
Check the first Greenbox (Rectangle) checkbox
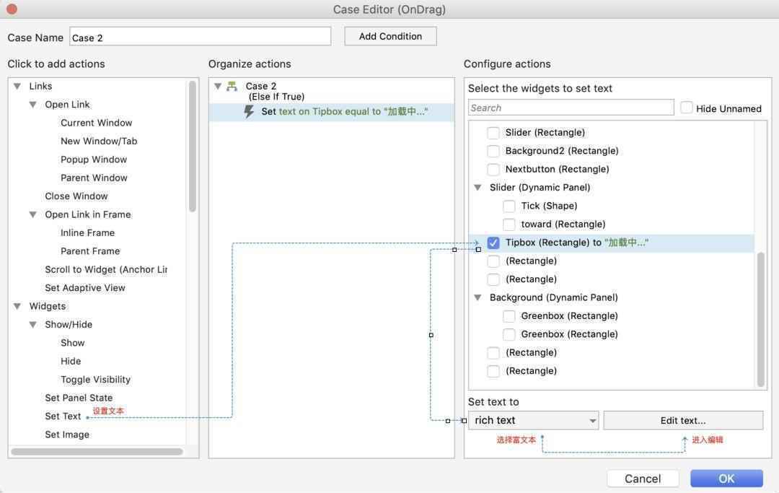pos(509,316)
